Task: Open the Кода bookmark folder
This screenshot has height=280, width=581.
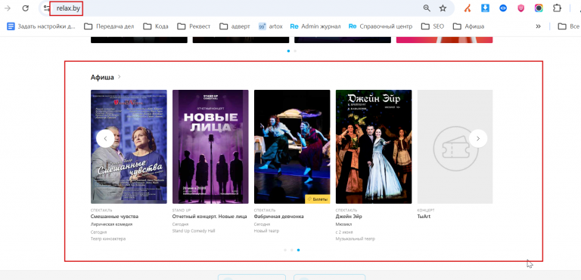Action: point(156,26)
